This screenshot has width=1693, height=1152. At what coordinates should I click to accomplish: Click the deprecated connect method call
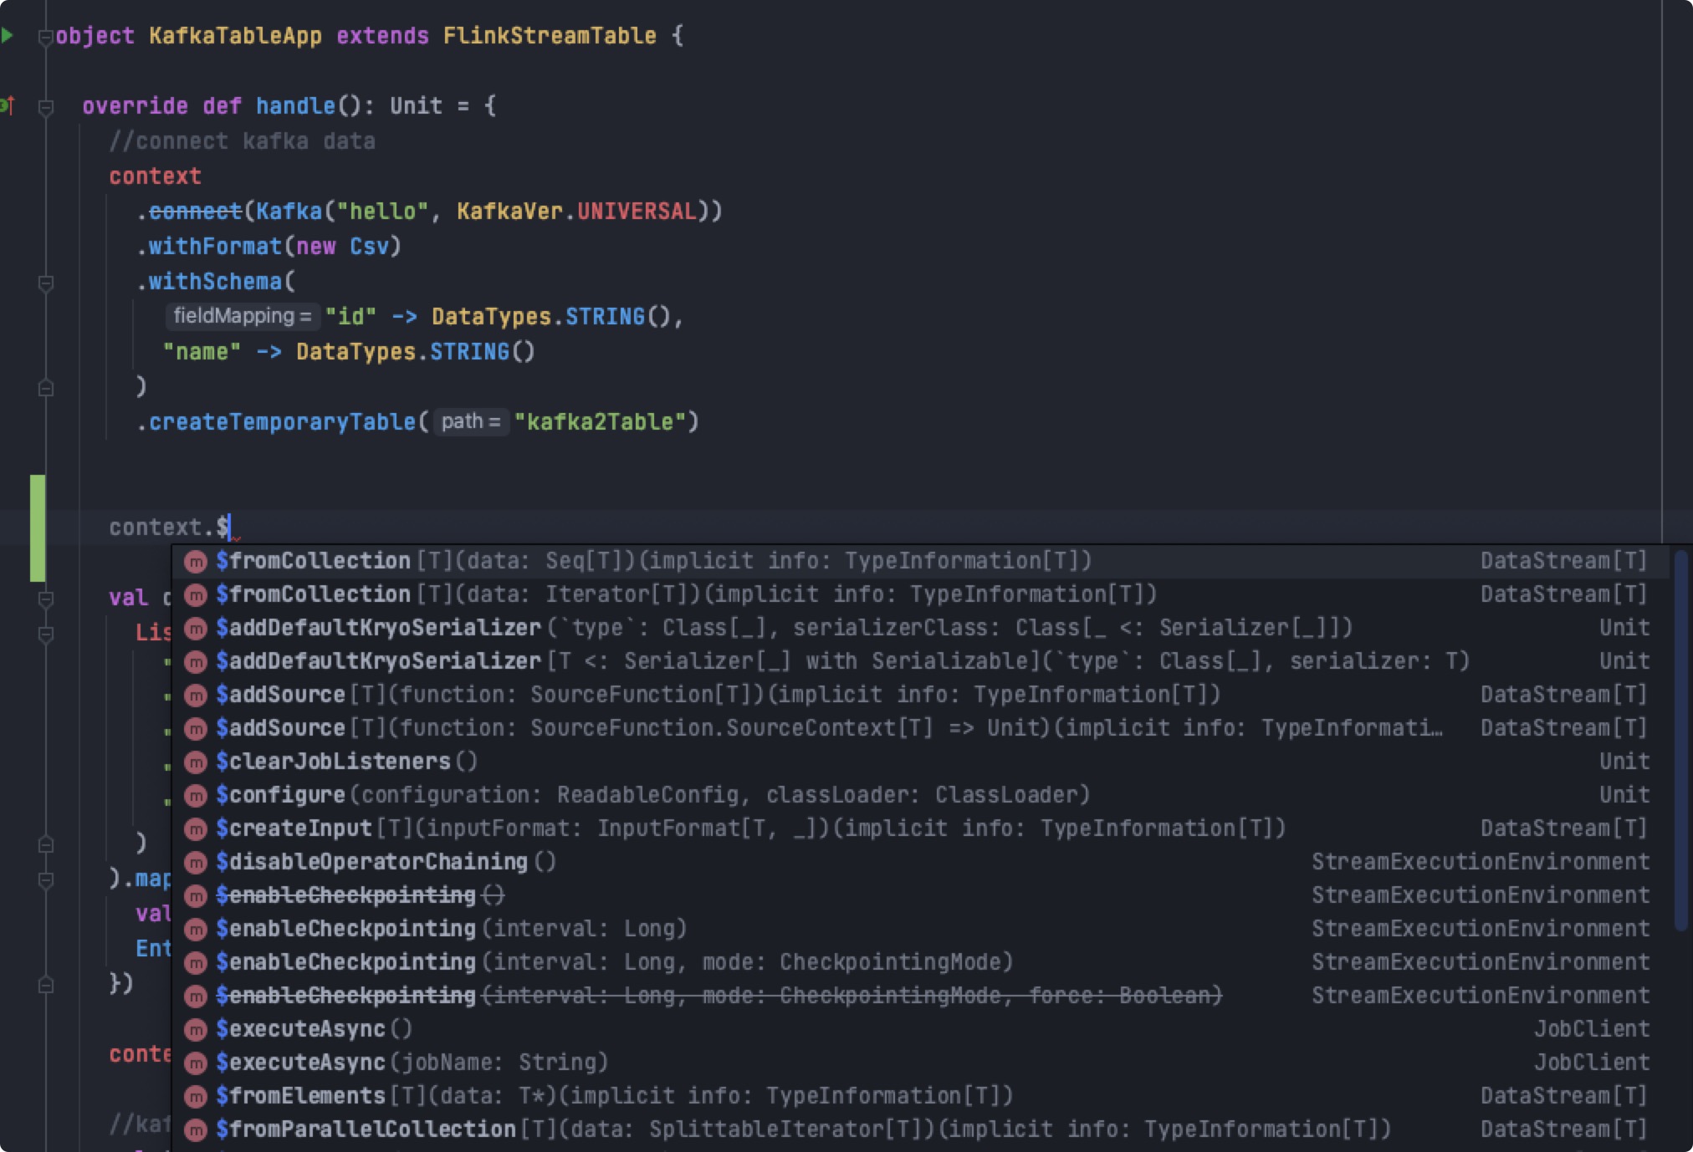click(195, 212)
